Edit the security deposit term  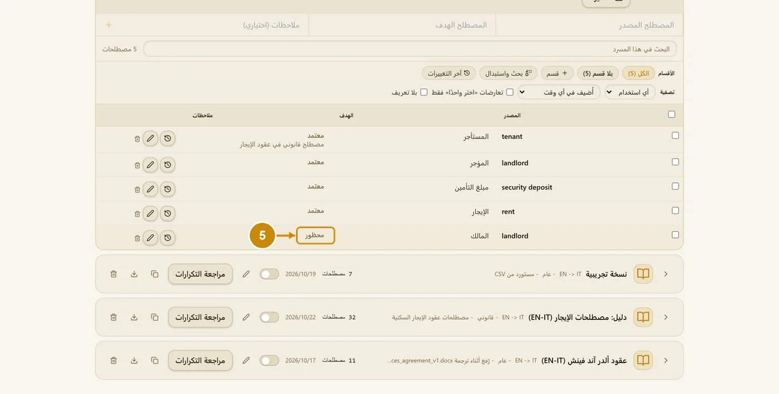150,189
